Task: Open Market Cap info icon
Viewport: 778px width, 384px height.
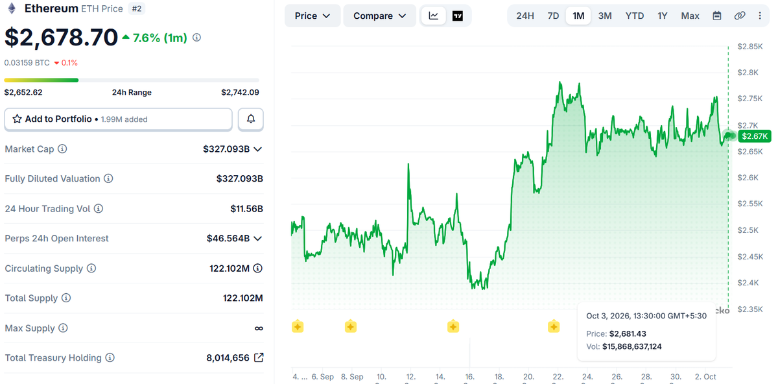Action: click(62, 149)
